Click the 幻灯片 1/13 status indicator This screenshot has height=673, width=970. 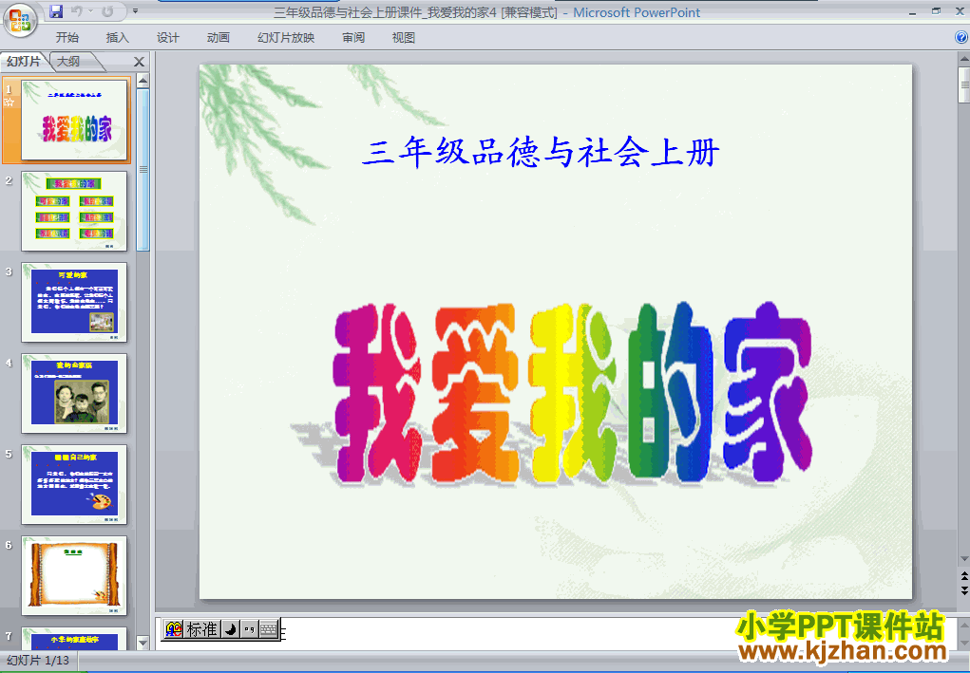tap(38, 661)
